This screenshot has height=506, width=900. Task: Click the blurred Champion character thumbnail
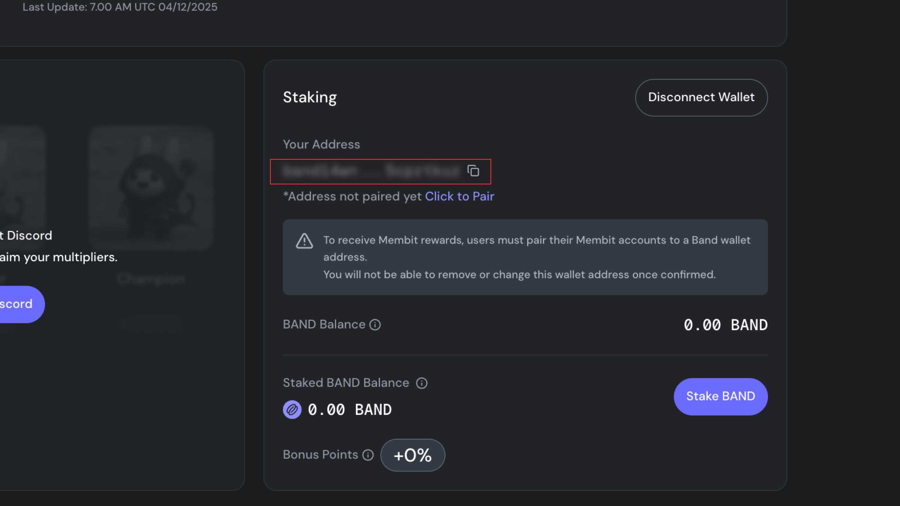tap(151, 187)
